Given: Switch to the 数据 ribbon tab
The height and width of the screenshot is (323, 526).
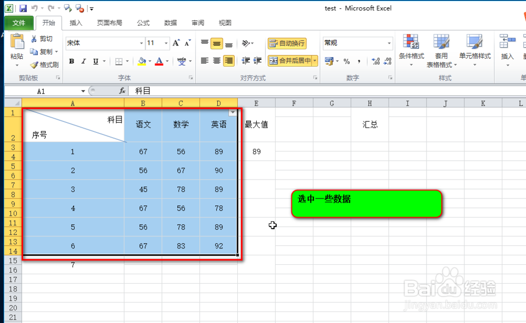Looking at the screenshot, I should 170,23.
